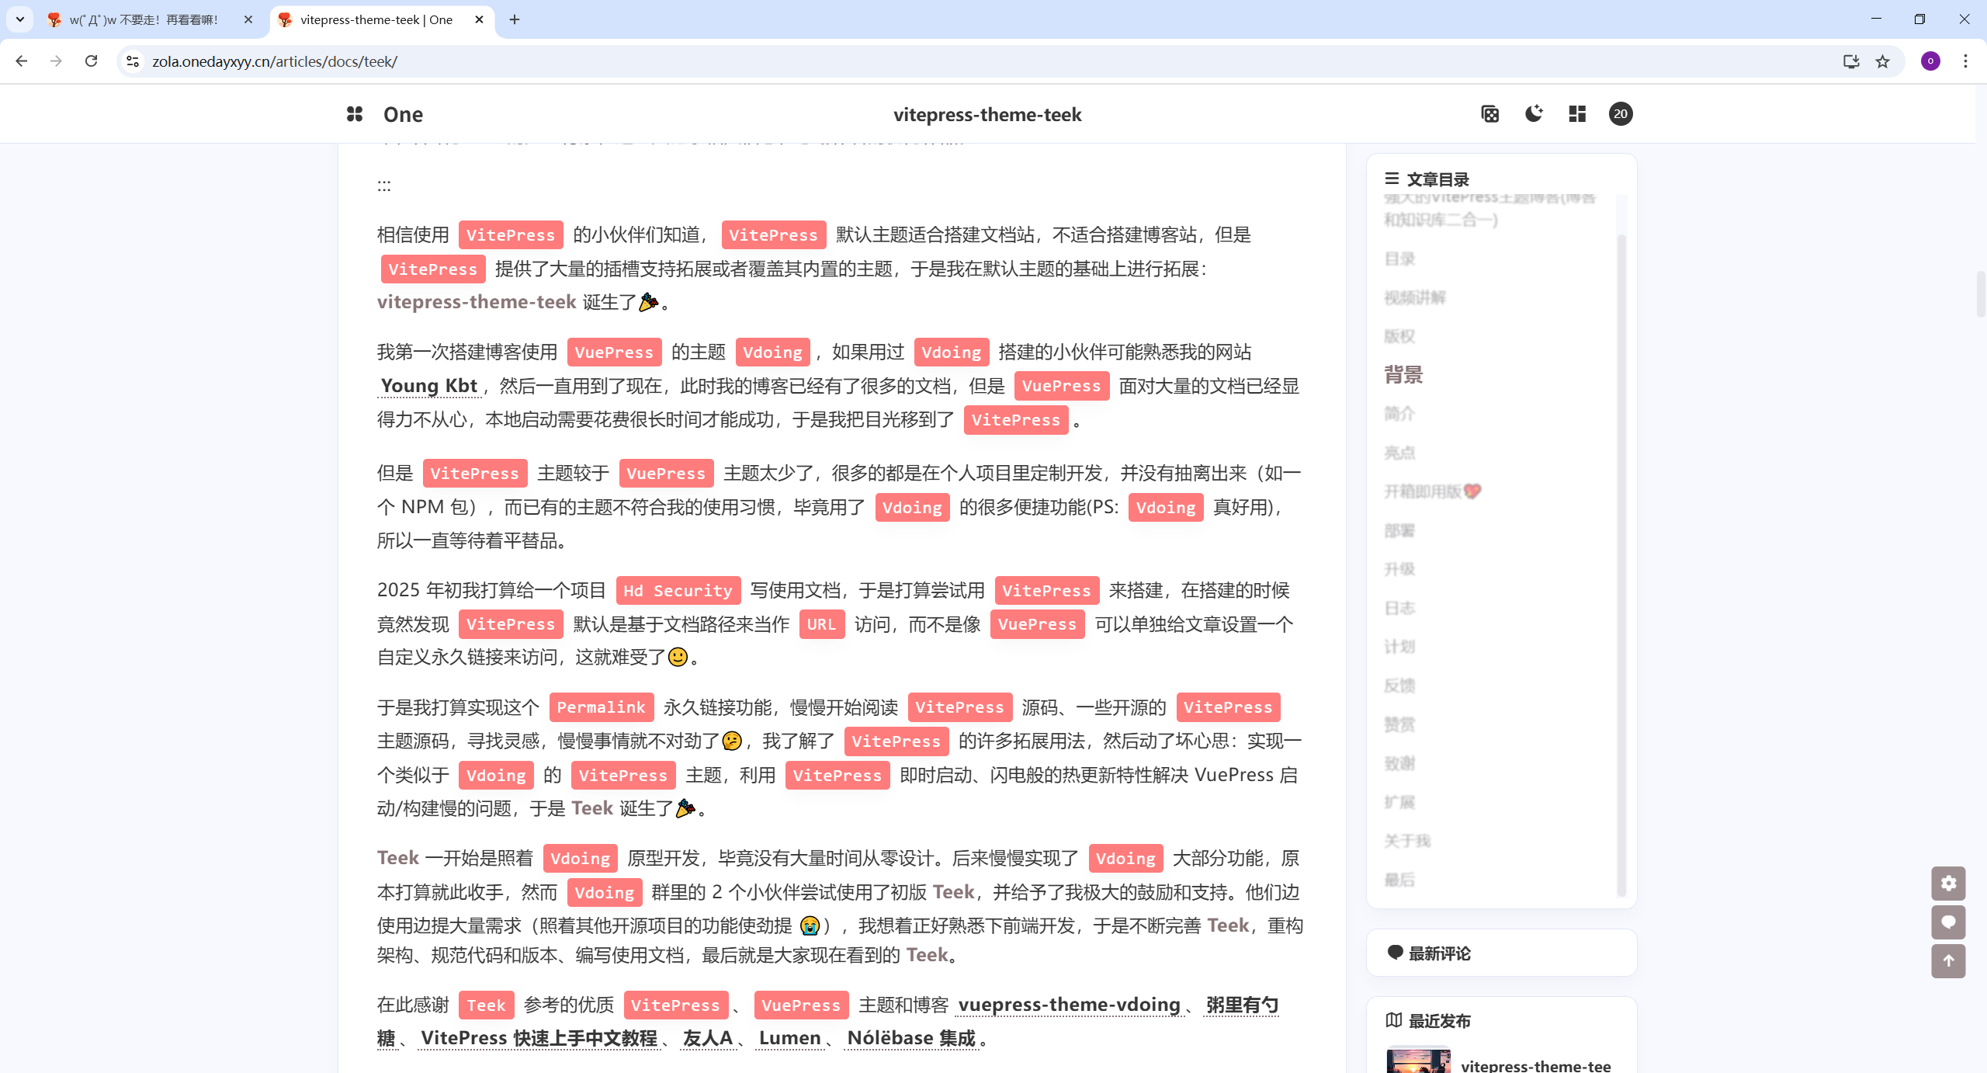Jump to 目录 in article outline

(1399, 259)
